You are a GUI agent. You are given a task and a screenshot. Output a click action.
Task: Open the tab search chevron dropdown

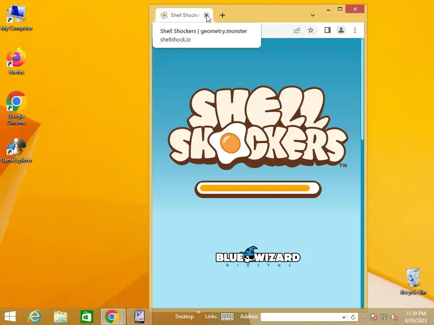(313, 15)
